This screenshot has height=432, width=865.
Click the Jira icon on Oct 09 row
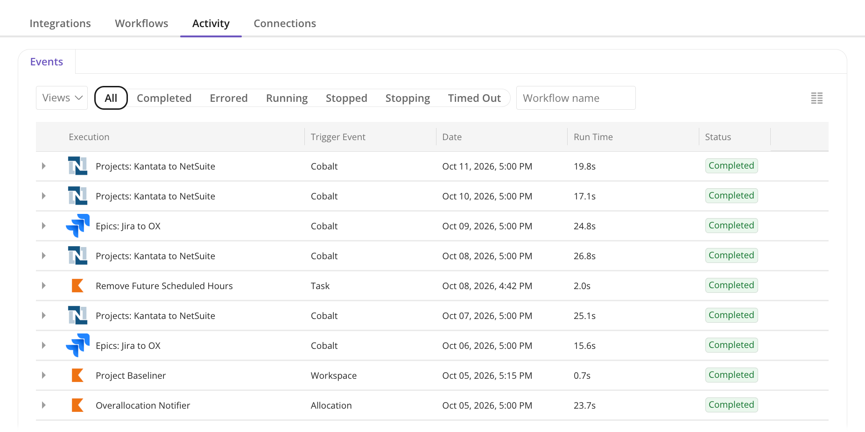pyautogui.click(x=77, y=226)
